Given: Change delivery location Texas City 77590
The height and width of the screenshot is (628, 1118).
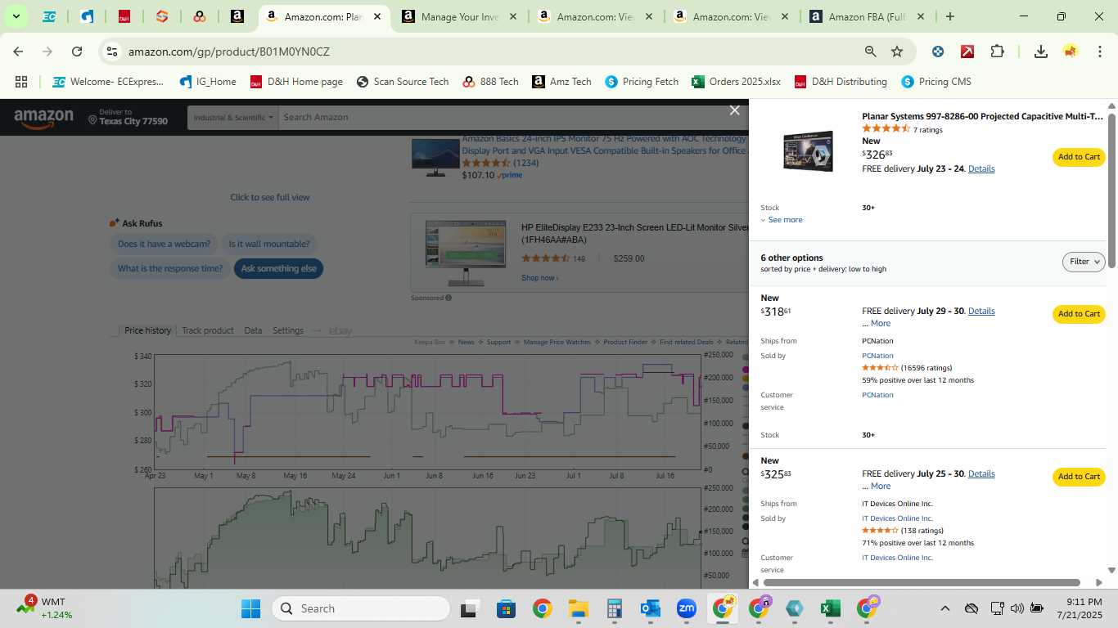Looking at the screenshot, I should tap(128, 117).
